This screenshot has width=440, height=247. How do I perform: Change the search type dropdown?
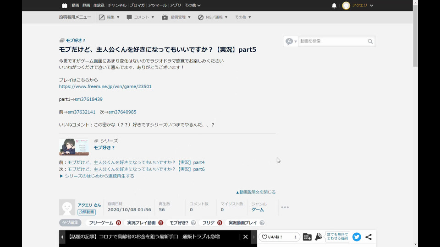tap(291, 42)
